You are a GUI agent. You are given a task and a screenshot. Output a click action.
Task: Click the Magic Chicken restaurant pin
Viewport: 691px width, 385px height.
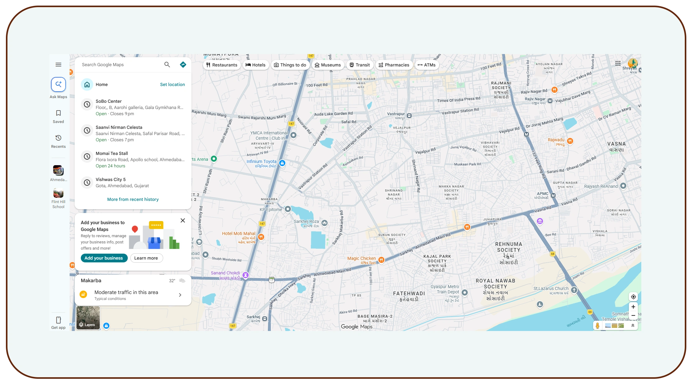point(381,260)
